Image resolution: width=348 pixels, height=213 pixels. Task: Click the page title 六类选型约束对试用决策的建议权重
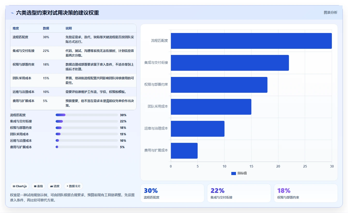pos(57,13)
